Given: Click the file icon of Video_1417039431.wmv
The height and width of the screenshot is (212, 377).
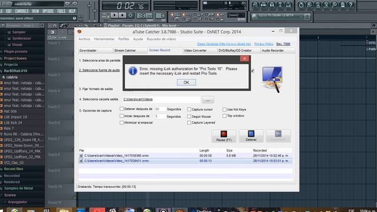Looking at the screenshot, I should click(x=81, y=161).
